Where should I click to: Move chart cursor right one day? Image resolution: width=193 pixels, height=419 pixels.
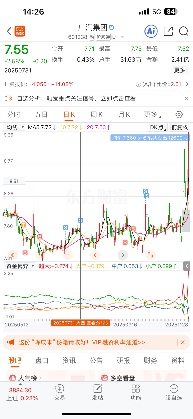[123, 255]
